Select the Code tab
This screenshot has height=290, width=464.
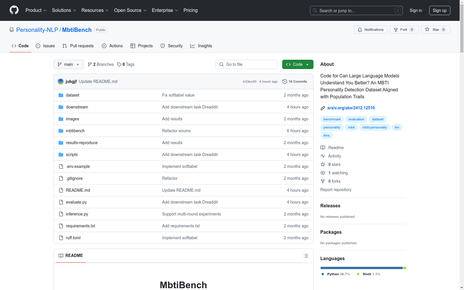(x=20, y=46)
